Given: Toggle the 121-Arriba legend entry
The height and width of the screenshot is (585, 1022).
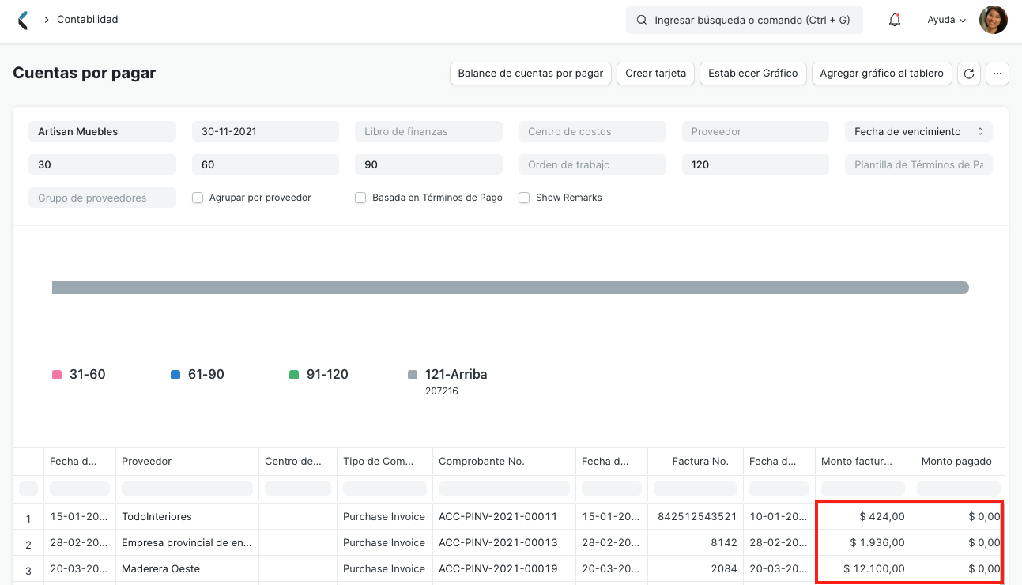Looking at the screenshot, I should [447, 374].
